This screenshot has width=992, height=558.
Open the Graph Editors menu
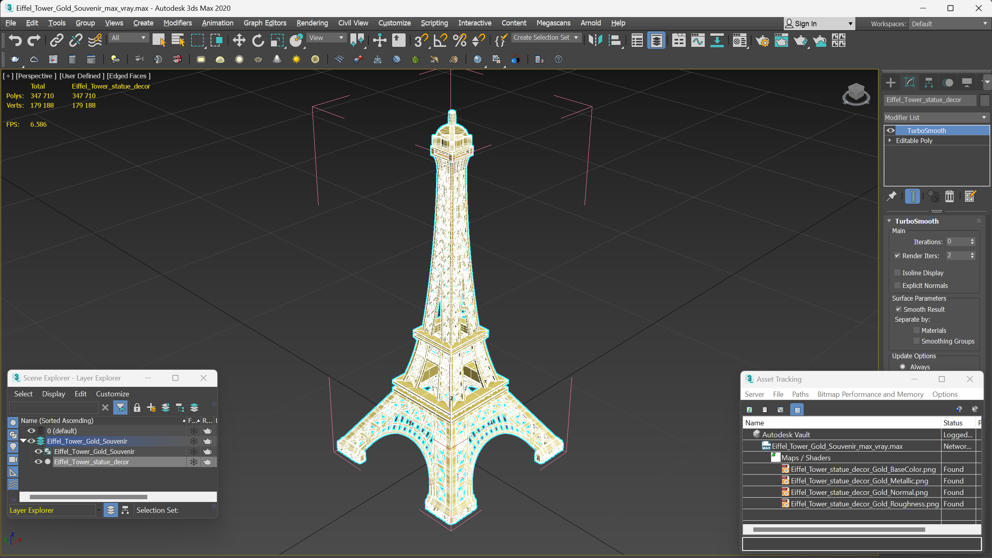click(x=265, y=23)
